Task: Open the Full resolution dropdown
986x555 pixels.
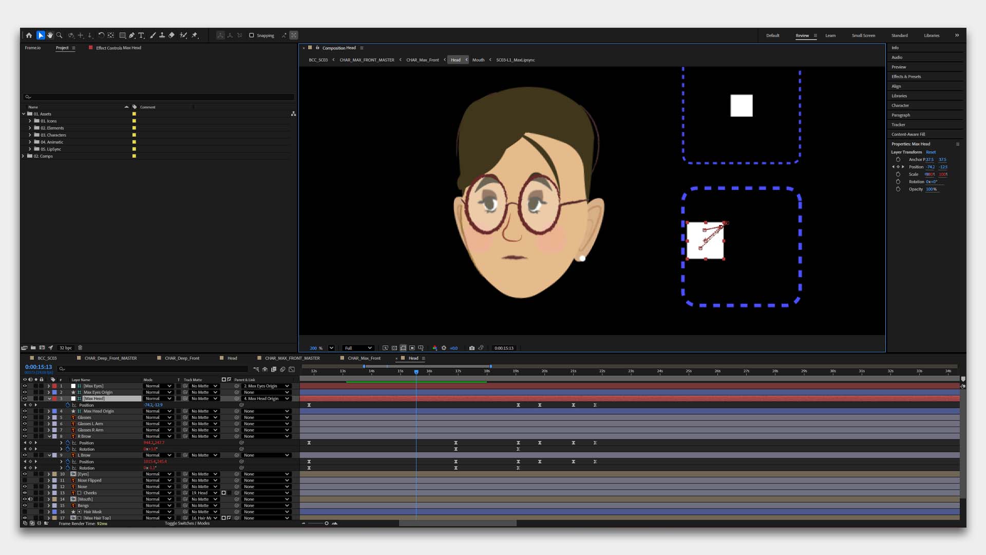Action: coord(358,348)
